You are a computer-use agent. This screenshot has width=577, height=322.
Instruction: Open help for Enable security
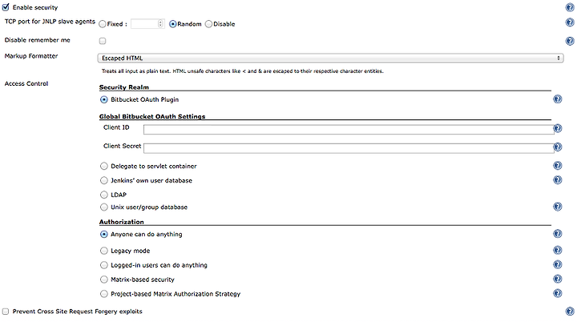click(570, 7)
